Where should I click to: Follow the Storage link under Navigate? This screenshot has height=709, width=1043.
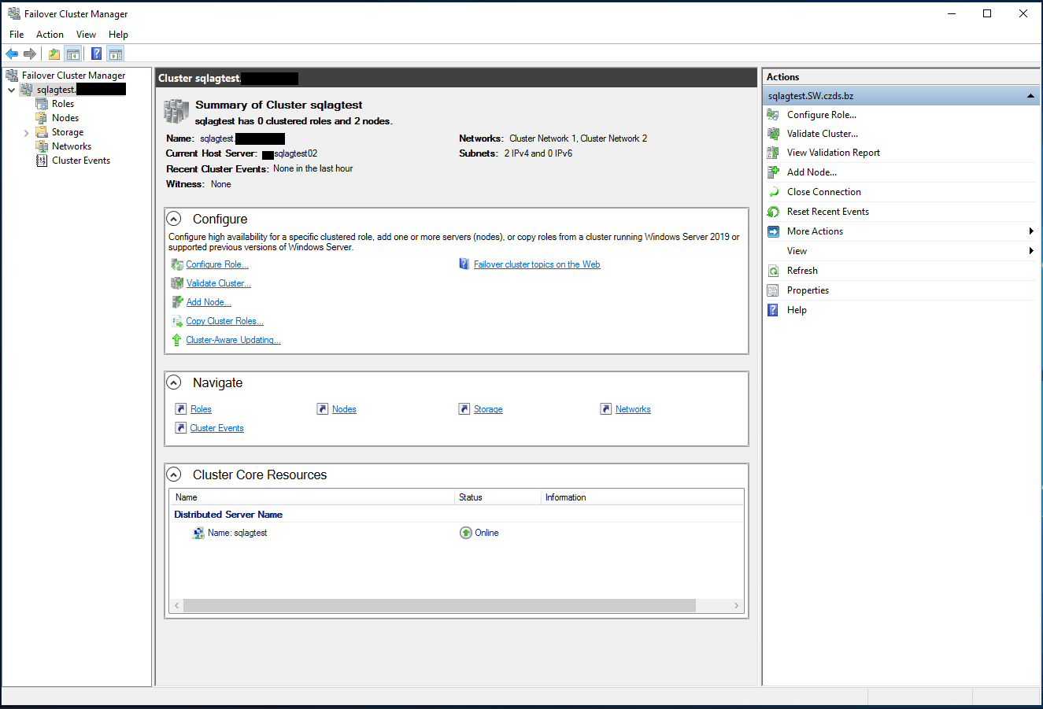coord(488,409)
